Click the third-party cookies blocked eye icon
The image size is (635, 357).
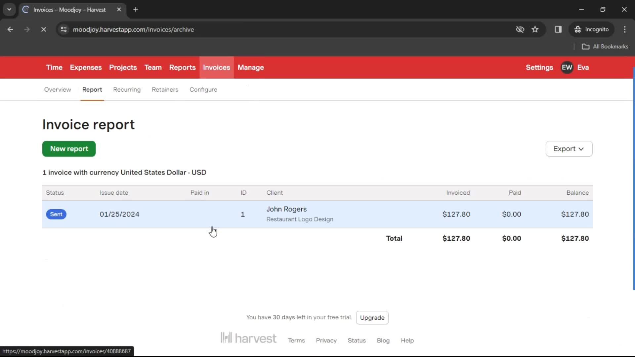(x=520, y=29)
